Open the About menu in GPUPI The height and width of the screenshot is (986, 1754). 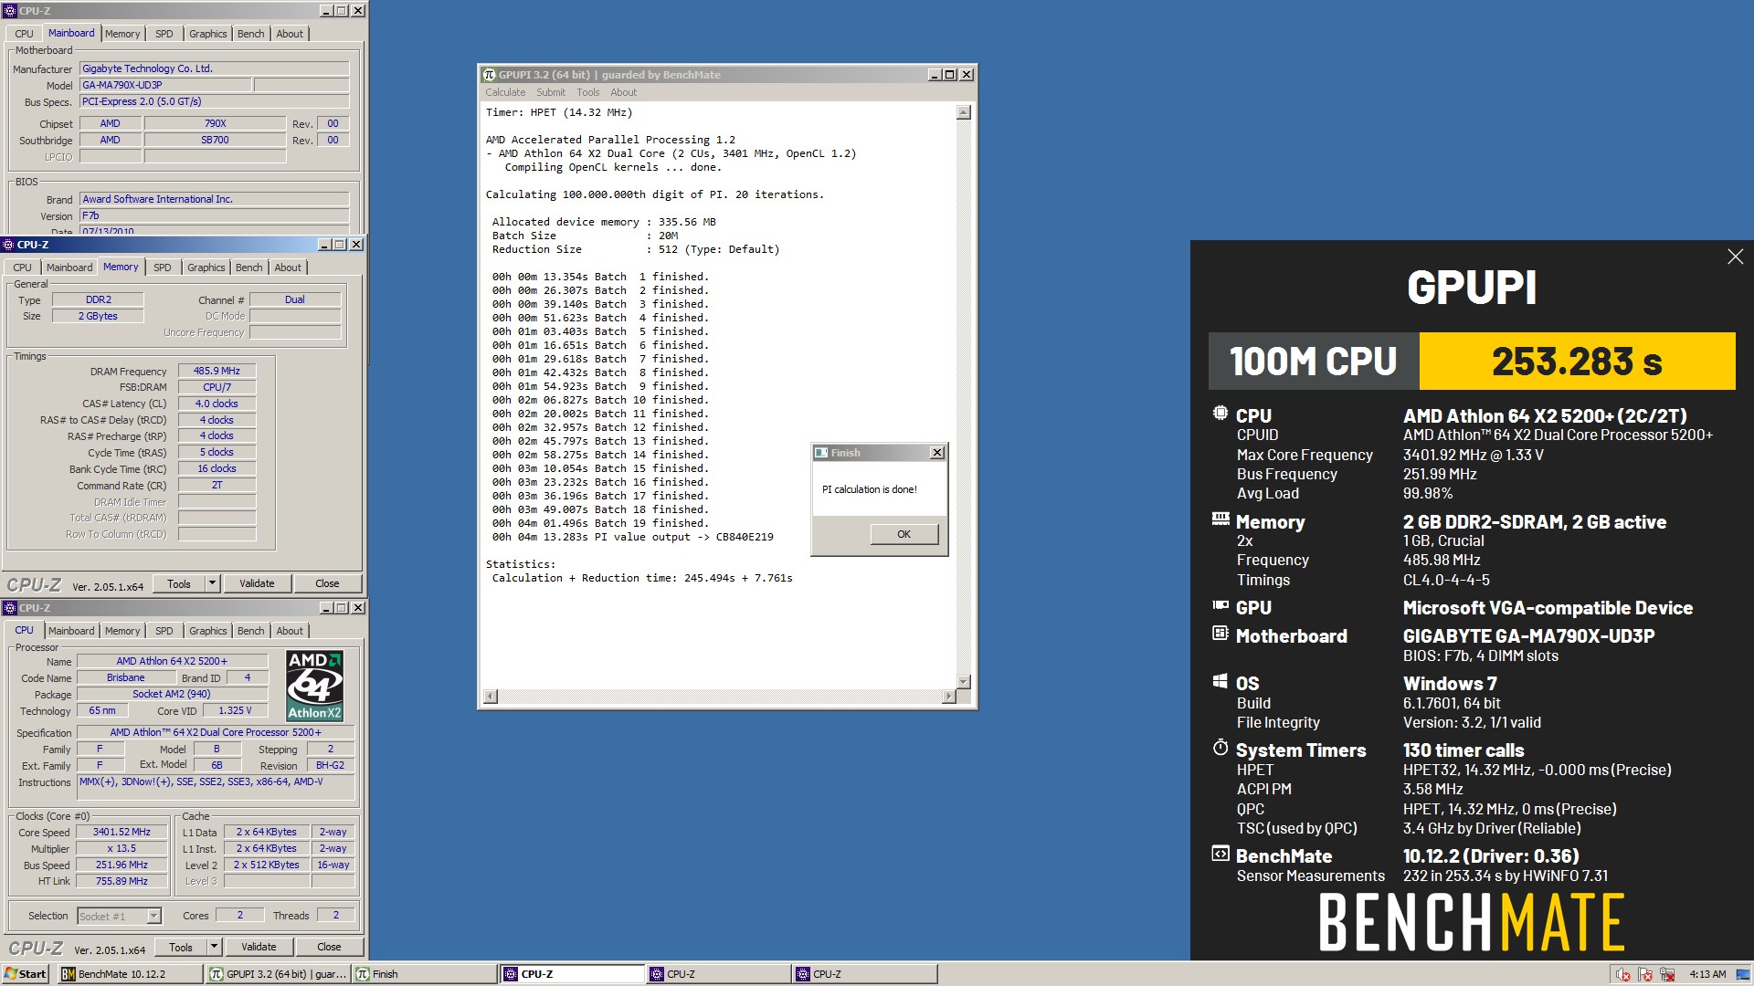click(624, 92)
